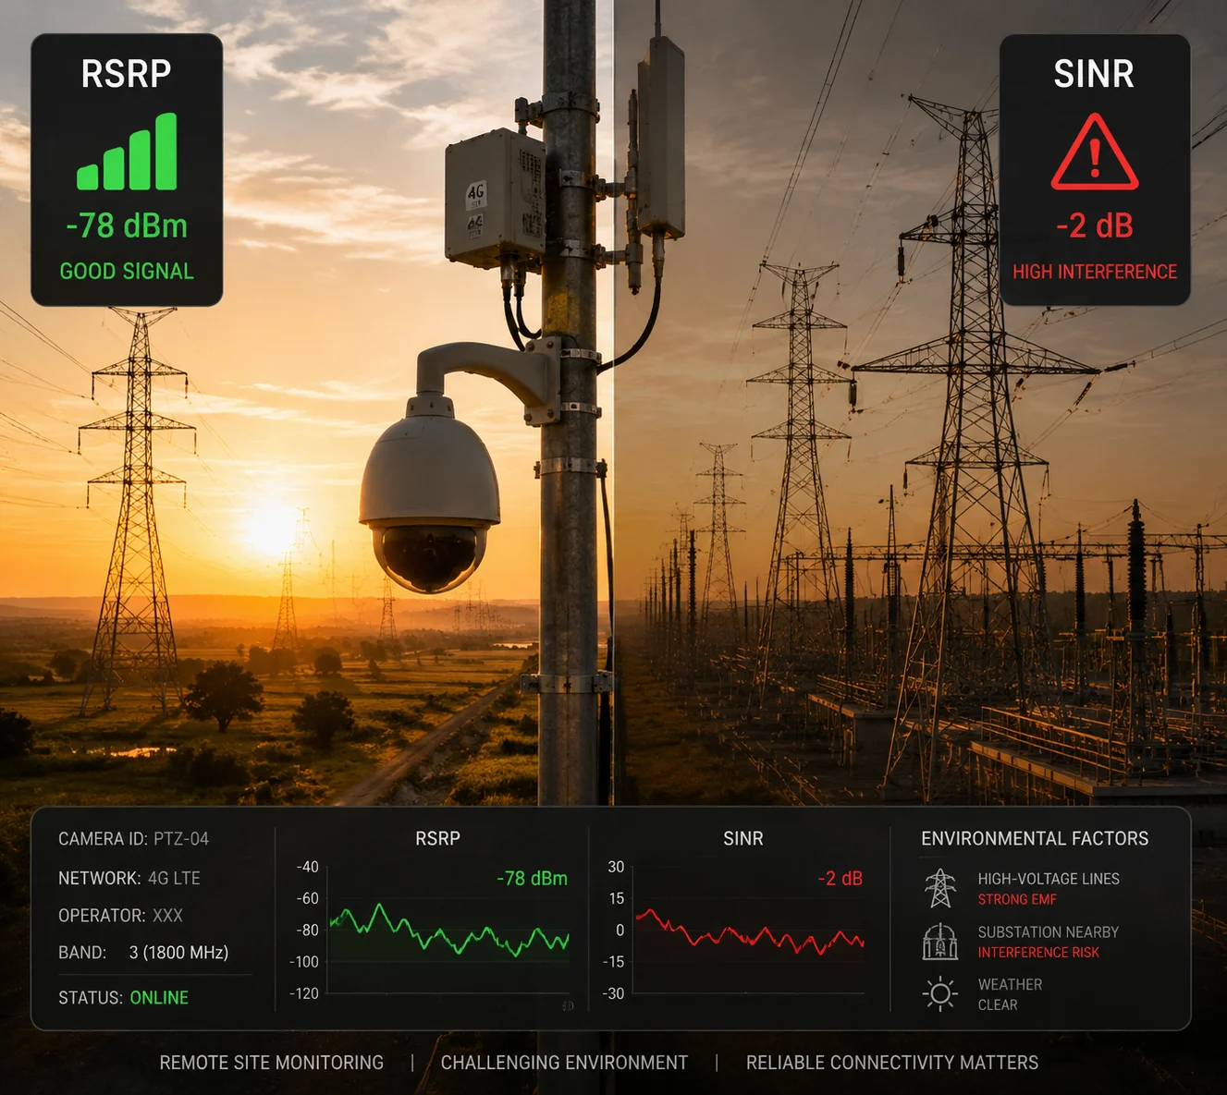Viewport: 1227px width, 1095px height.
Task: Click the high-voltage pylon icon under Environmental Factors
Action: coord(940,888)
